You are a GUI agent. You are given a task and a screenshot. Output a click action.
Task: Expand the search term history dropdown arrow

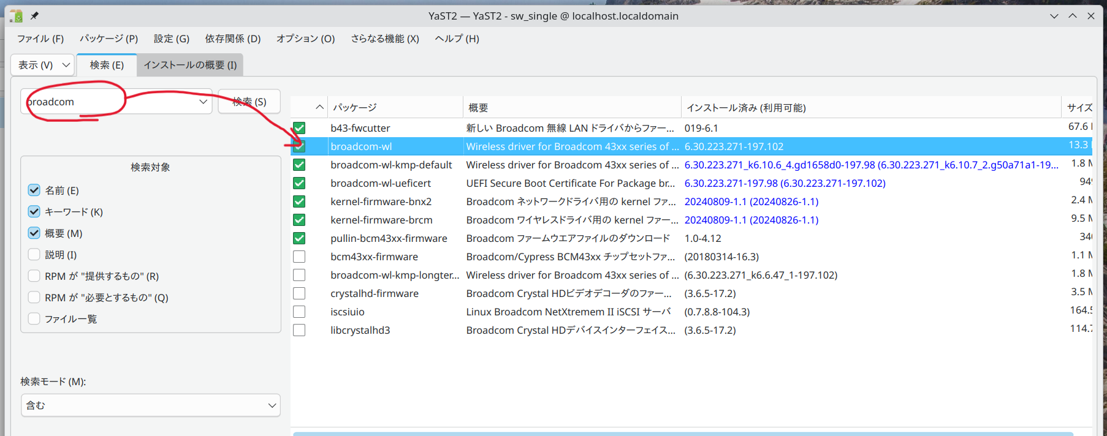tap(203, 102)
